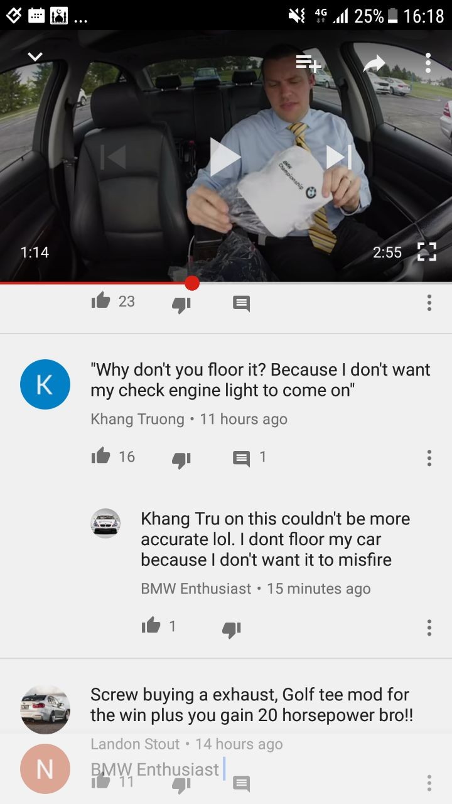Open video overflow menu (three dots)
Image resolution: width=452 pixels, height=804 pixels.
point(428,63)
